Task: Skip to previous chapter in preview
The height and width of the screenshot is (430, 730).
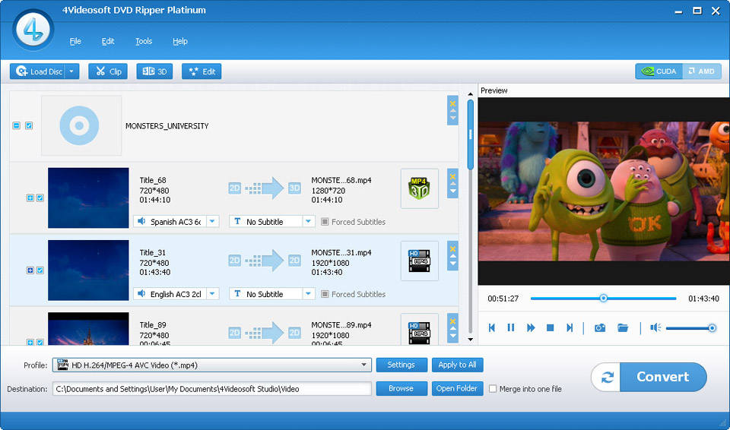Action: (x=492, y=327)
